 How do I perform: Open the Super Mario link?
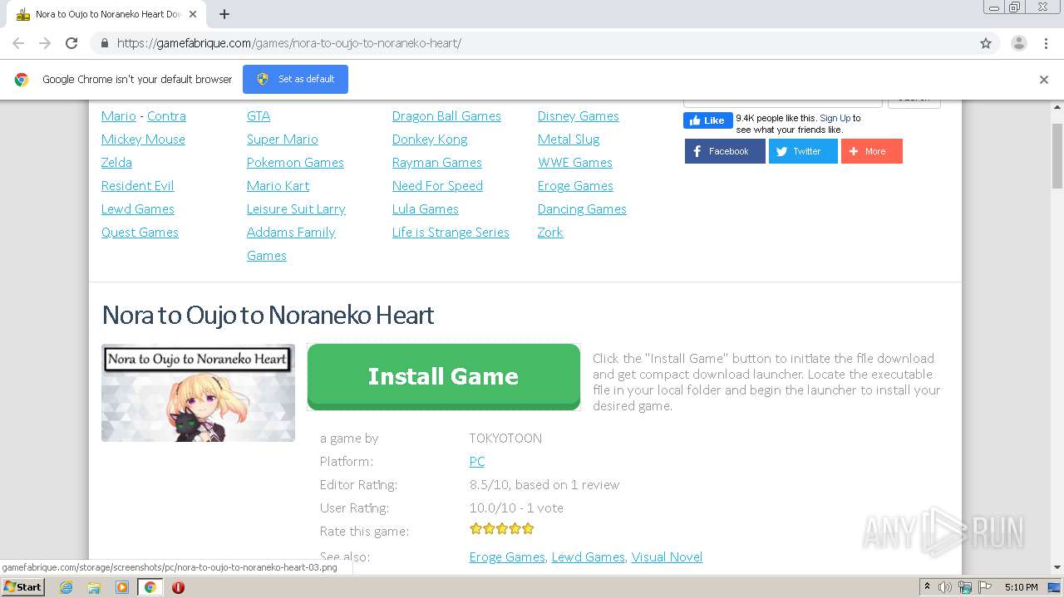point(283,140)
